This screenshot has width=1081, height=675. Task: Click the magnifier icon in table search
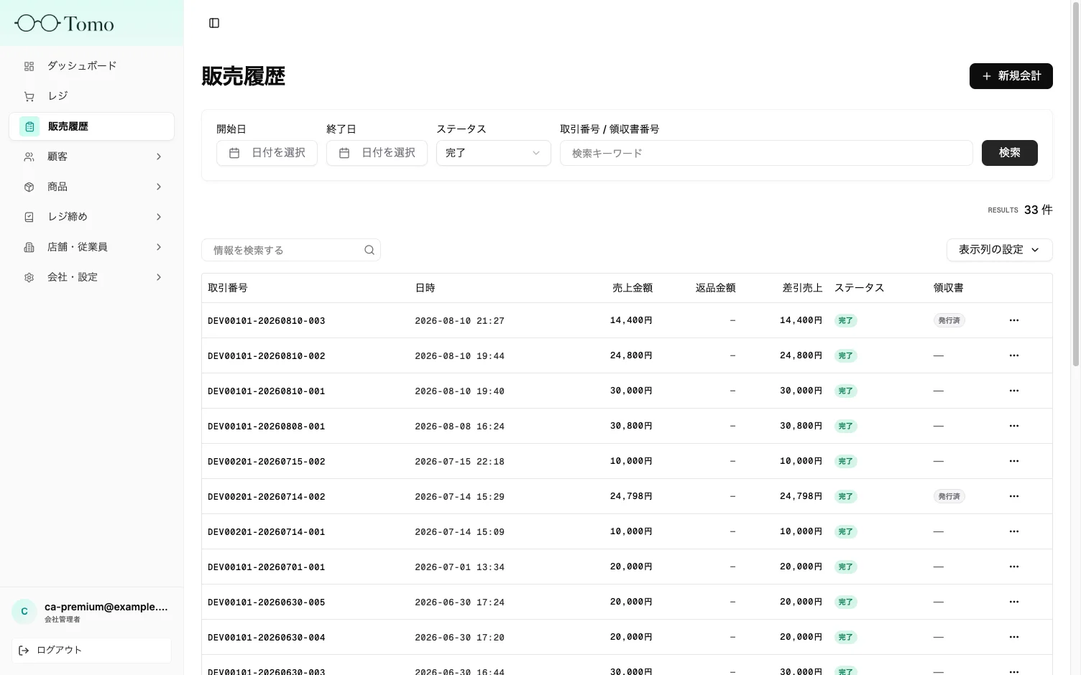[x=369, y=250]
